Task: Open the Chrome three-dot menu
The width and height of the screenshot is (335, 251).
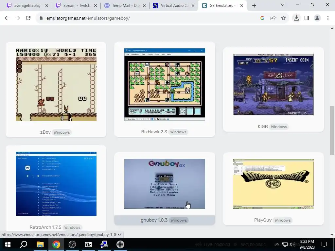Action: point(328,18)
